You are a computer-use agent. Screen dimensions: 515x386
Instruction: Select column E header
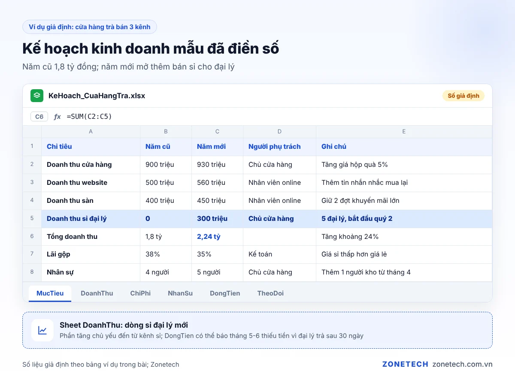[x=404, y=132]
